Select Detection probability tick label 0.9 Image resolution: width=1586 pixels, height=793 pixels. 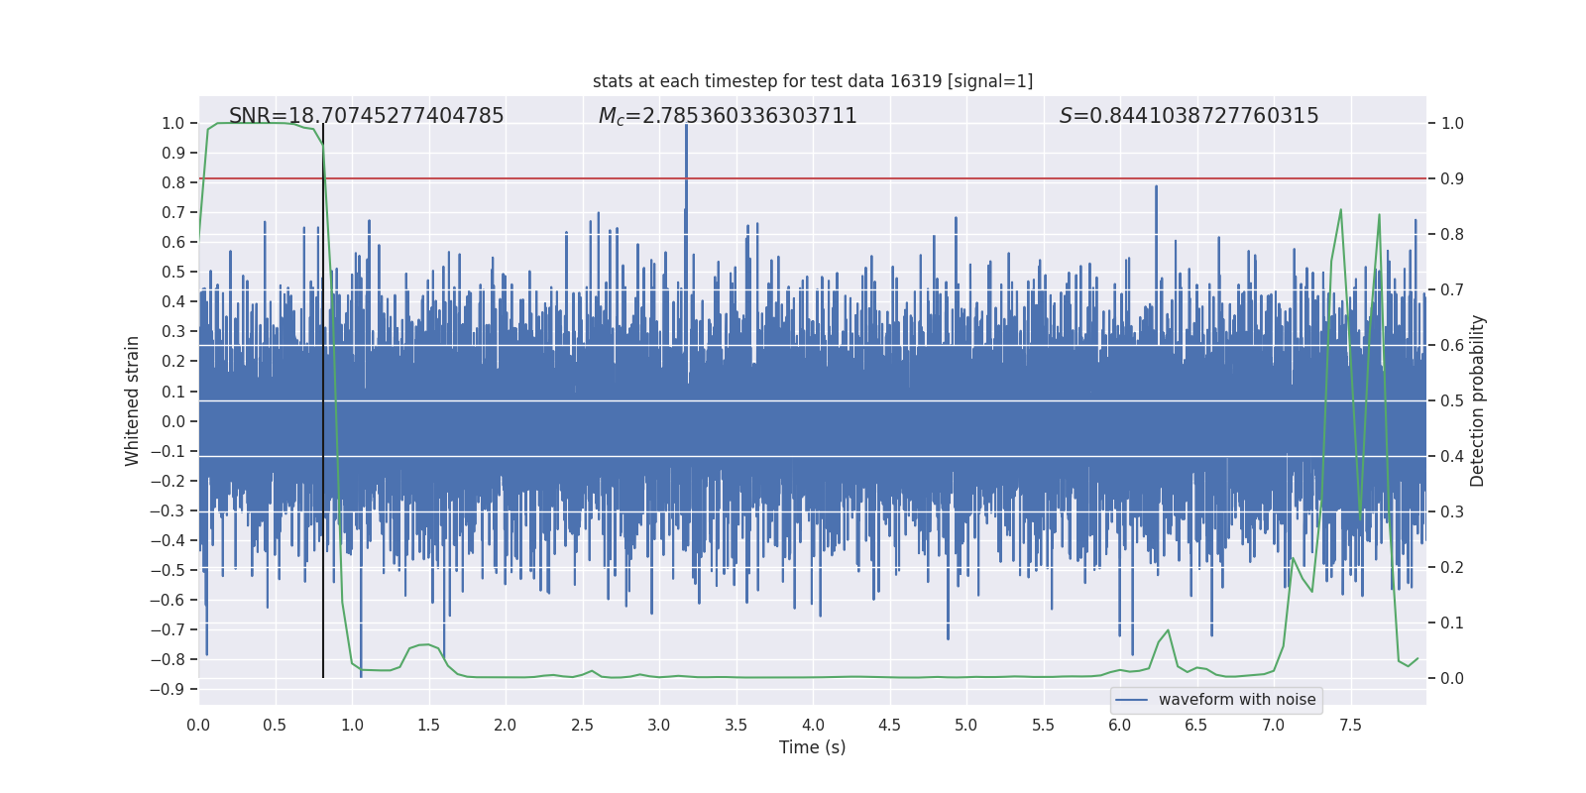tap(1452, 179)
